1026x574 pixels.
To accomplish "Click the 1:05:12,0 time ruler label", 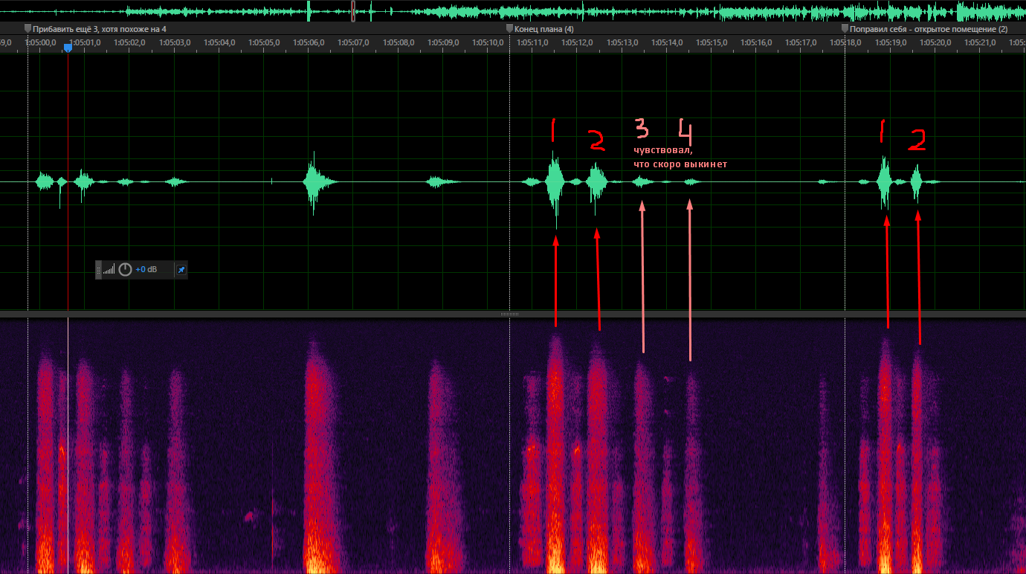I will tap(577, 42).
